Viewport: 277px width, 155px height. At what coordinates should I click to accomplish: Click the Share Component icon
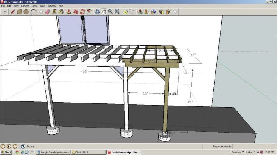(x=174, y=12)
